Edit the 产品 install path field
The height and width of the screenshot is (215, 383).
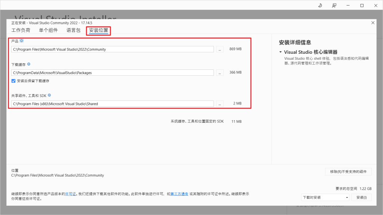click(112, 49)
